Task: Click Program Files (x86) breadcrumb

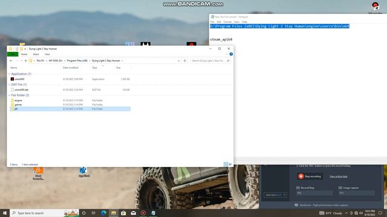Action: click(77, 61)
